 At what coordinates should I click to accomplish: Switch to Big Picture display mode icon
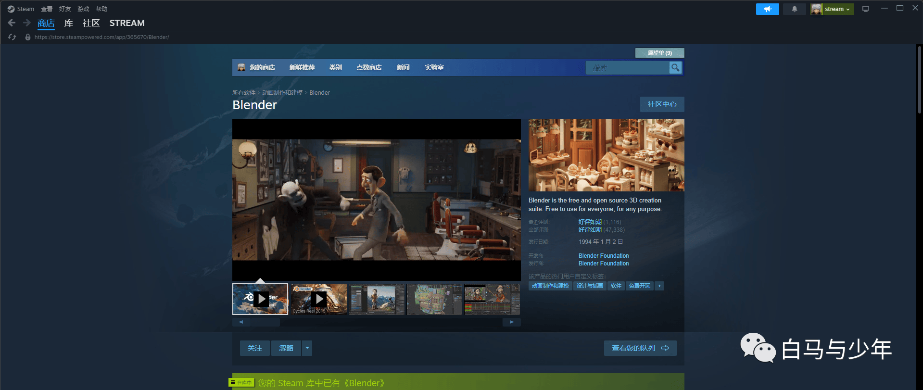tap(866, 9)
